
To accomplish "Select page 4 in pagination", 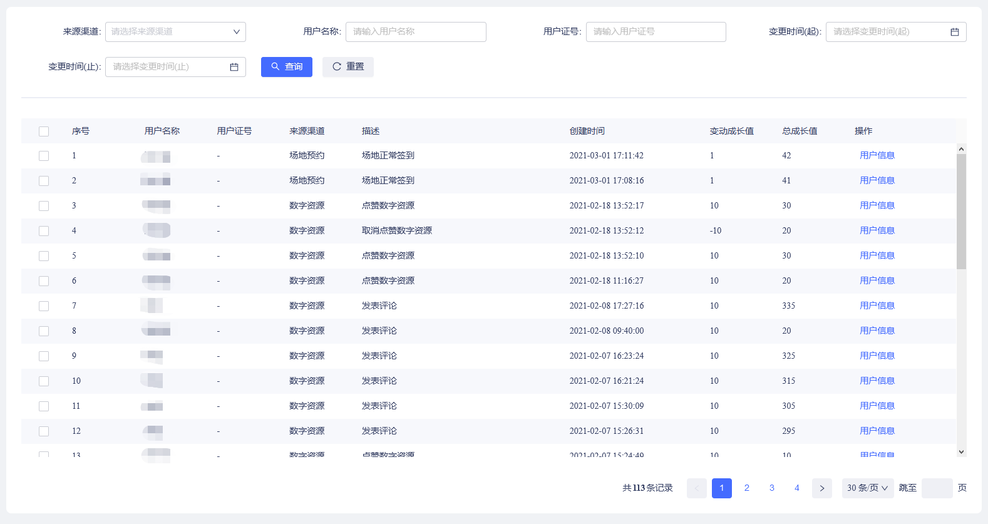I will pyautogui.click(x=797, y=488).
